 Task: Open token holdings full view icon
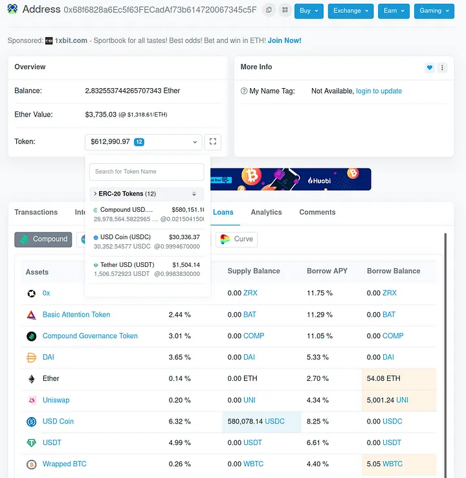tap(212, 142)
